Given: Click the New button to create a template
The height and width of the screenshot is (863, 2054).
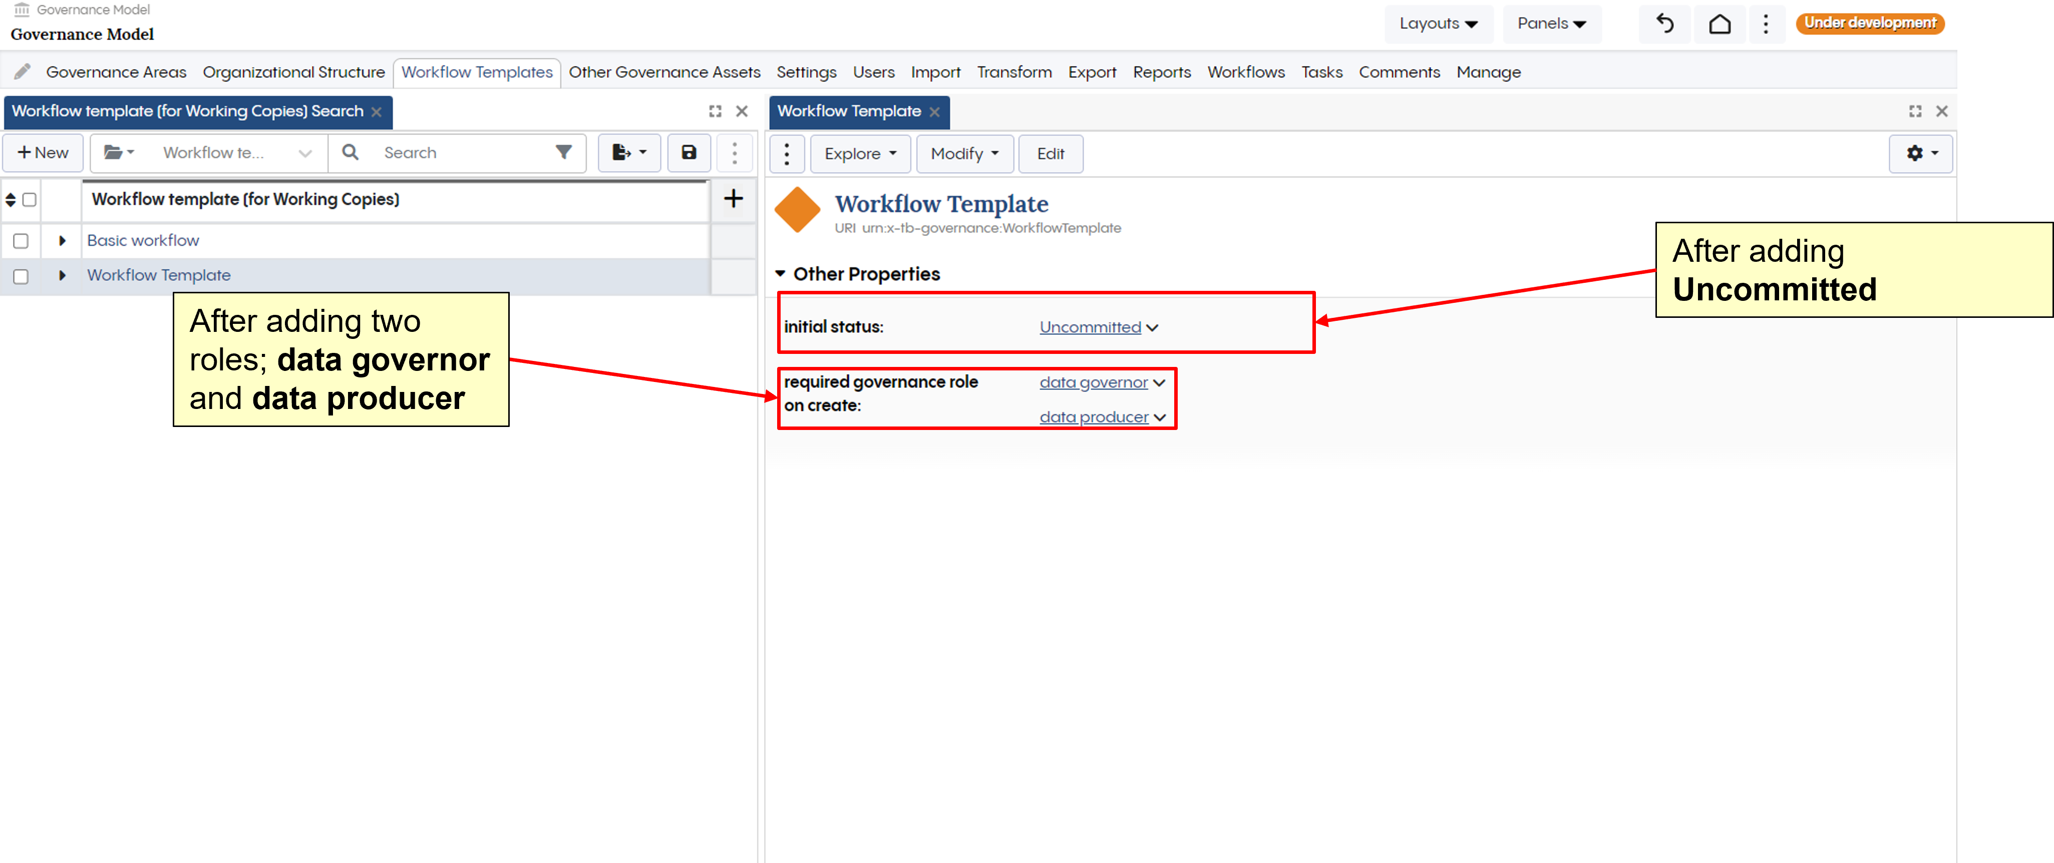Looking at the screenshot, I should (43, 152).
